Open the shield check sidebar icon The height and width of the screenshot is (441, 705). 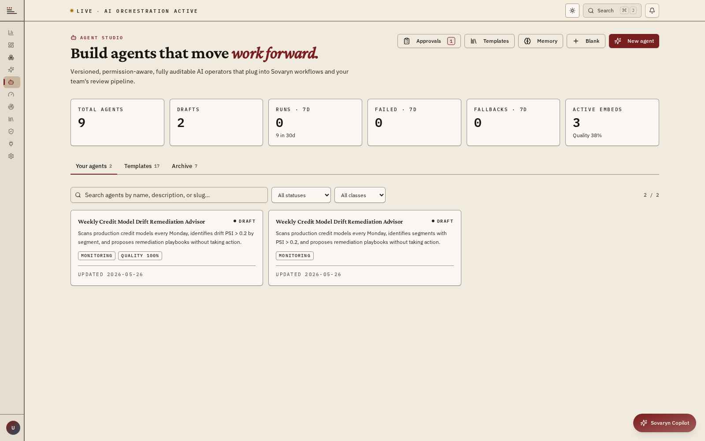pos(11,131)
